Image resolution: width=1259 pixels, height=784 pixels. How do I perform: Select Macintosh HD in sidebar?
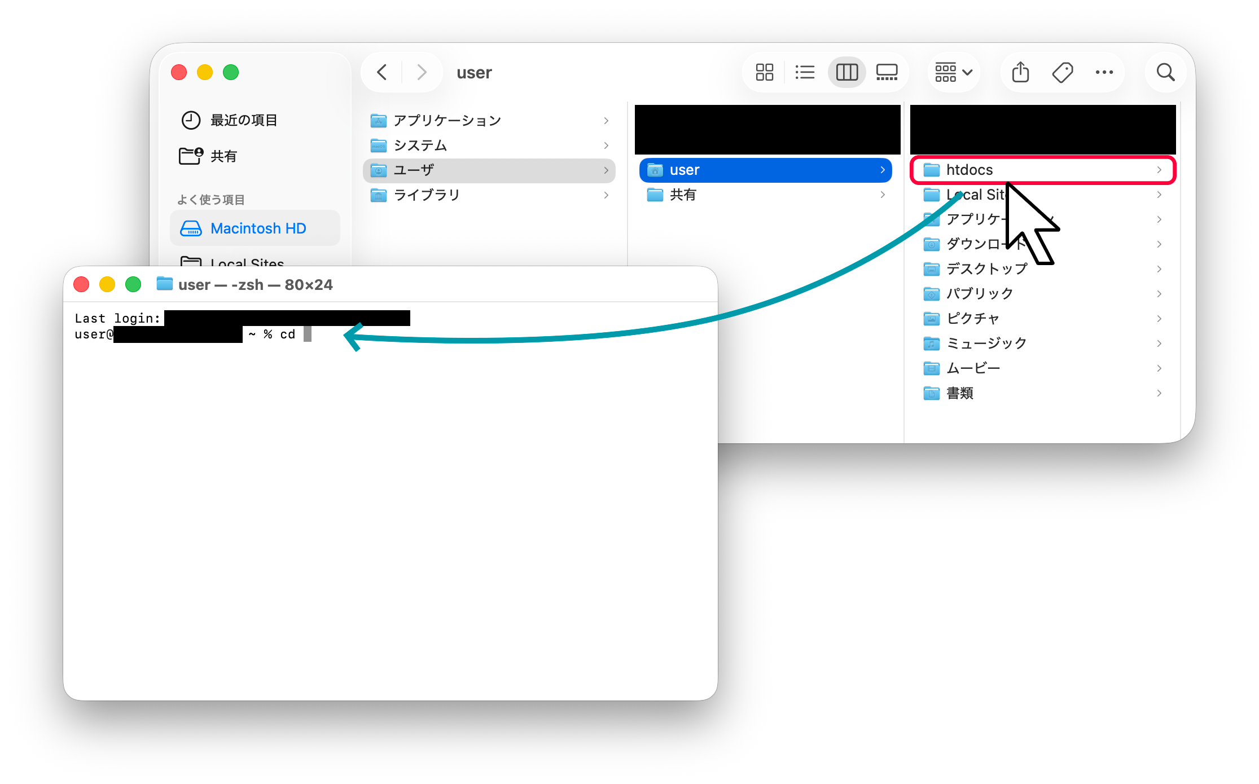coord(257,228)
